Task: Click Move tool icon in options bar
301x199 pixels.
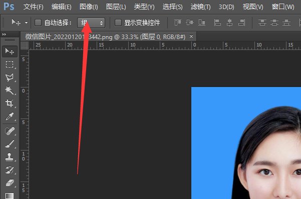Action: coord(16,22)
